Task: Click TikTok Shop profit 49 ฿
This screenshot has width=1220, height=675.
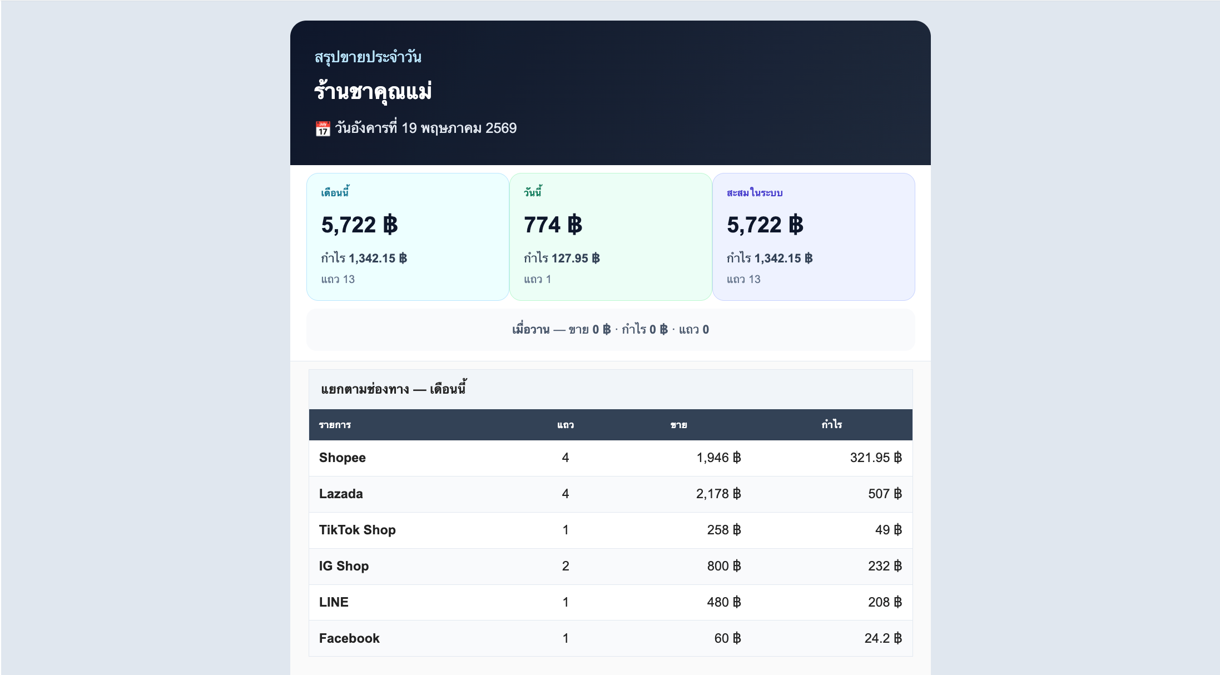Action: click(x=889, y=530)
